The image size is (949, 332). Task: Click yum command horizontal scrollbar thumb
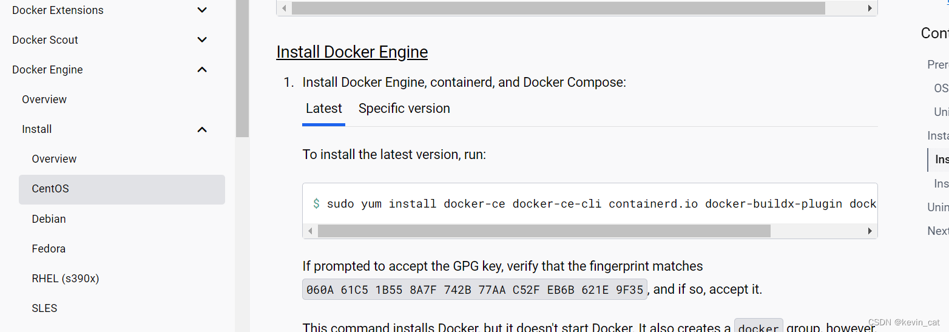point(544,231)
